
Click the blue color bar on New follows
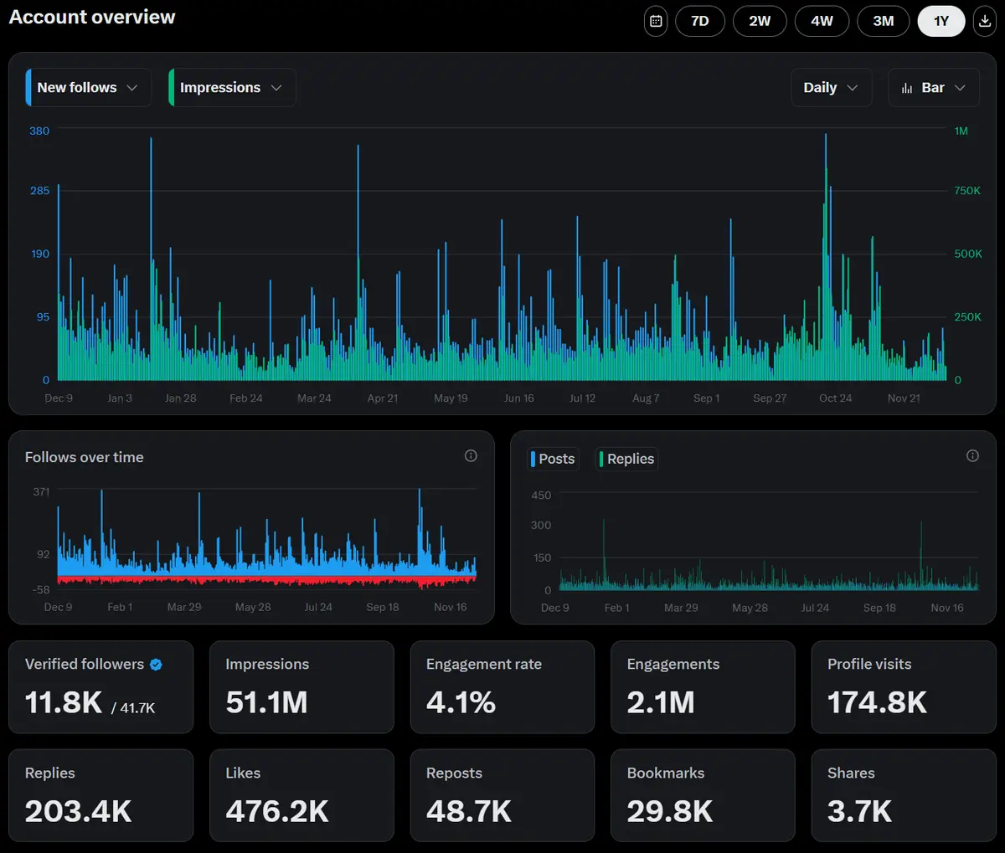(28, 88)
